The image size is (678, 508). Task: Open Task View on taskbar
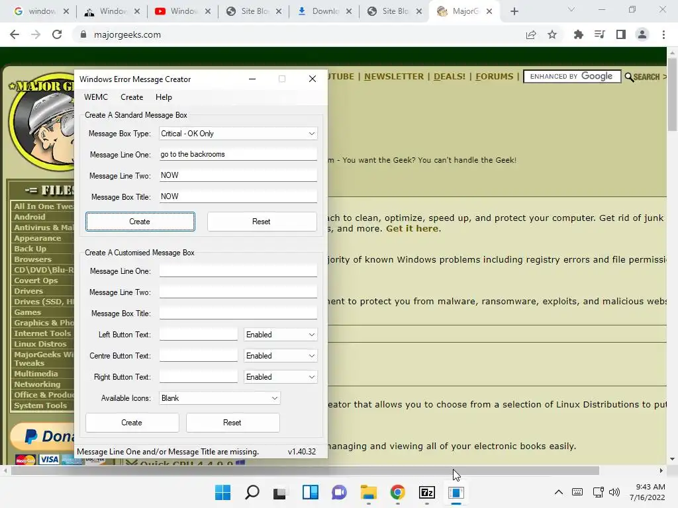coord(280,492)
